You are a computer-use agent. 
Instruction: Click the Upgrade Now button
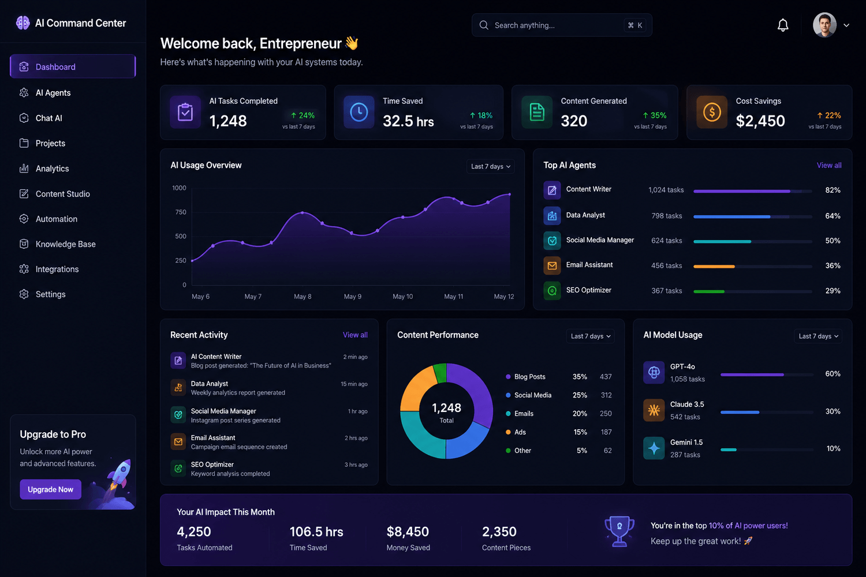(51, 489)
